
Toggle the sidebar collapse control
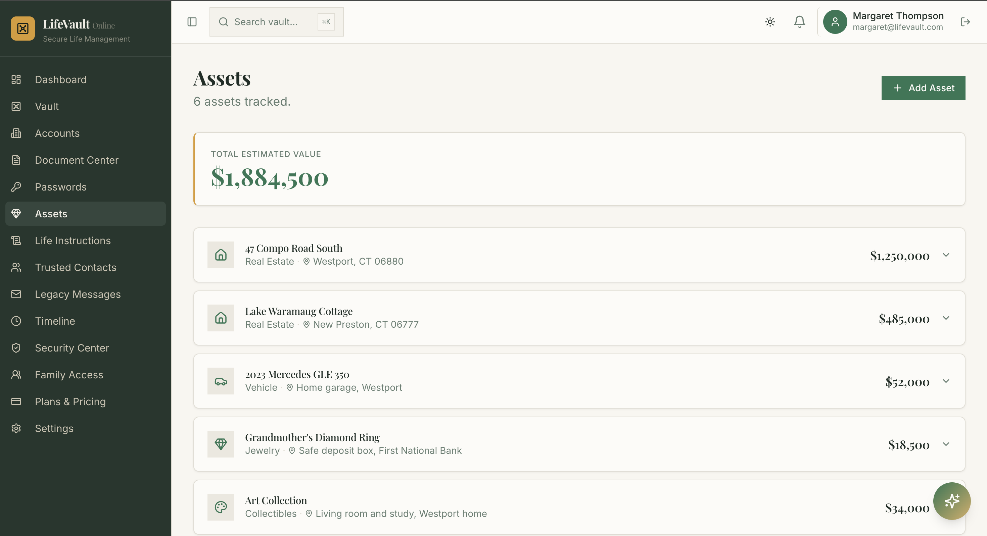[192, 22]
